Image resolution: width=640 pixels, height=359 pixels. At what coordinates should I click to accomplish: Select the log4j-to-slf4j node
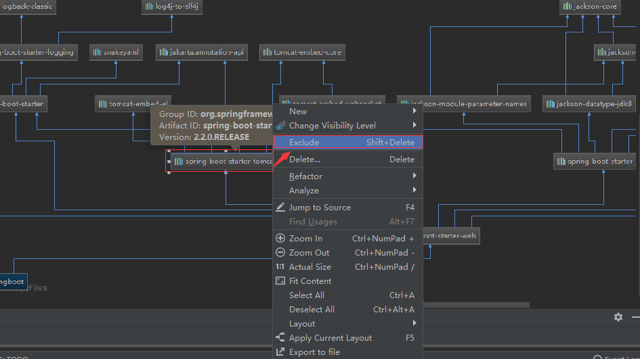[x=172, y=7]
